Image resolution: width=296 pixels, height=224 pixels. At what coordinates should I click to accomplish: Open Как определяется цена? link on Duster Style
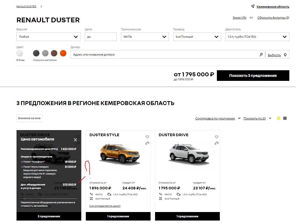click(x=105, y=206)
